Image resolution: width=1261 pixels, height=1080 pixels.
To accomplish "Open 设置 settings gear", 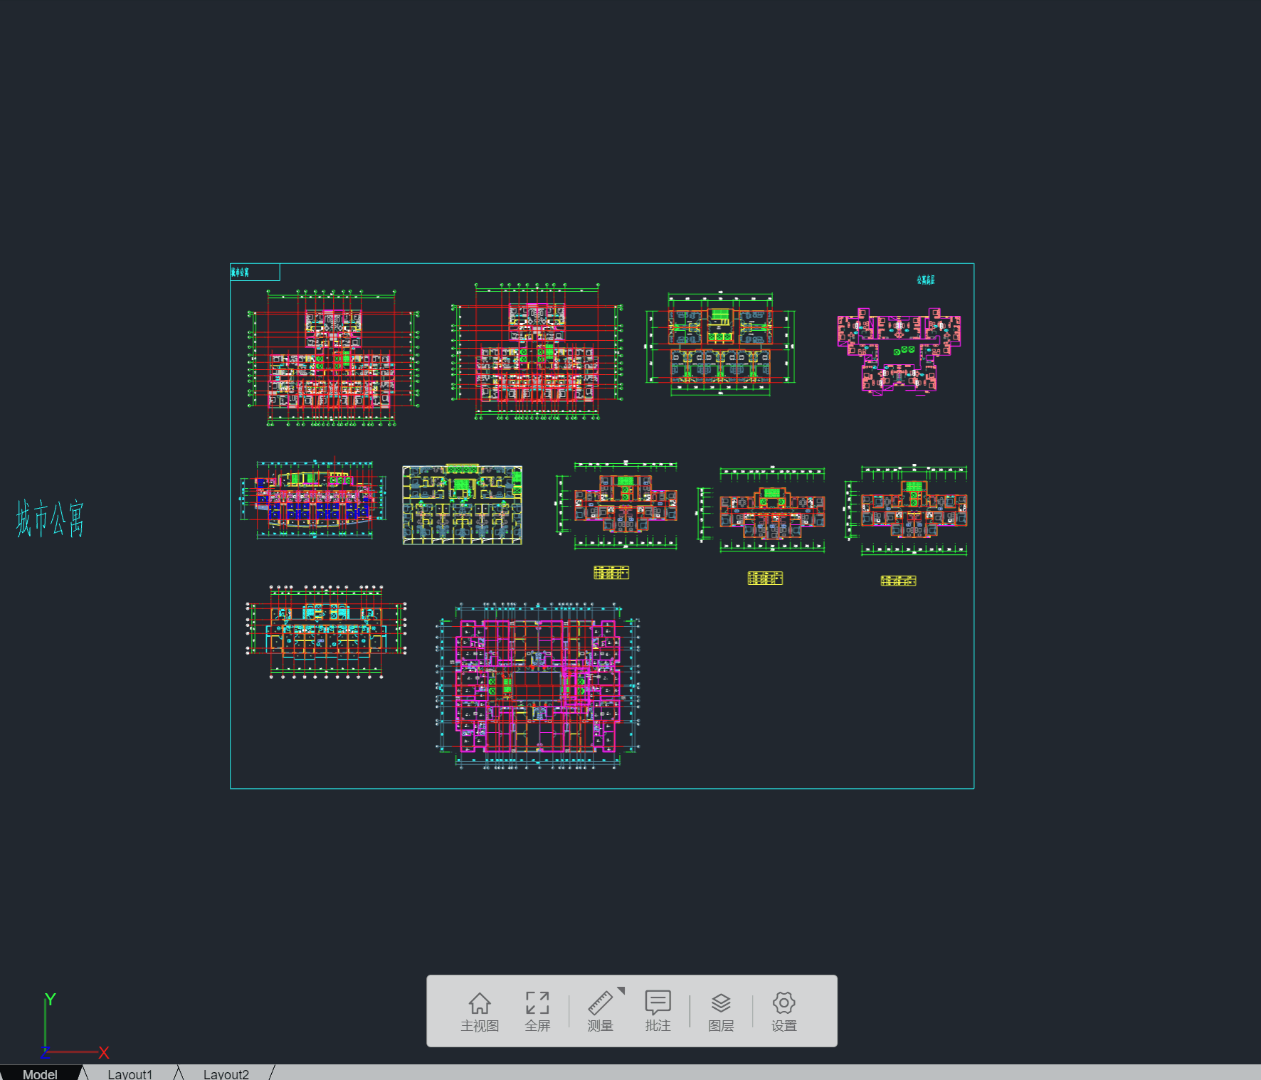I will 783,1010.
